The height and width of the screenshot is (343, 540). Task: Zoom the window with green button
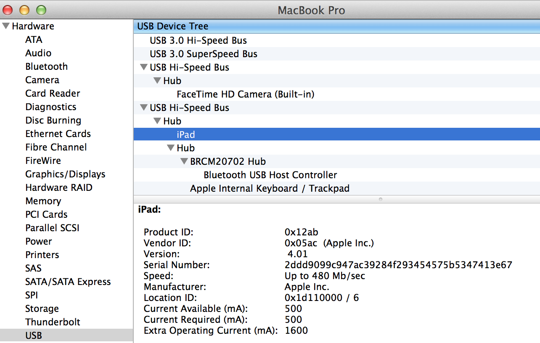pyautogui.click(x=41, y=10)
